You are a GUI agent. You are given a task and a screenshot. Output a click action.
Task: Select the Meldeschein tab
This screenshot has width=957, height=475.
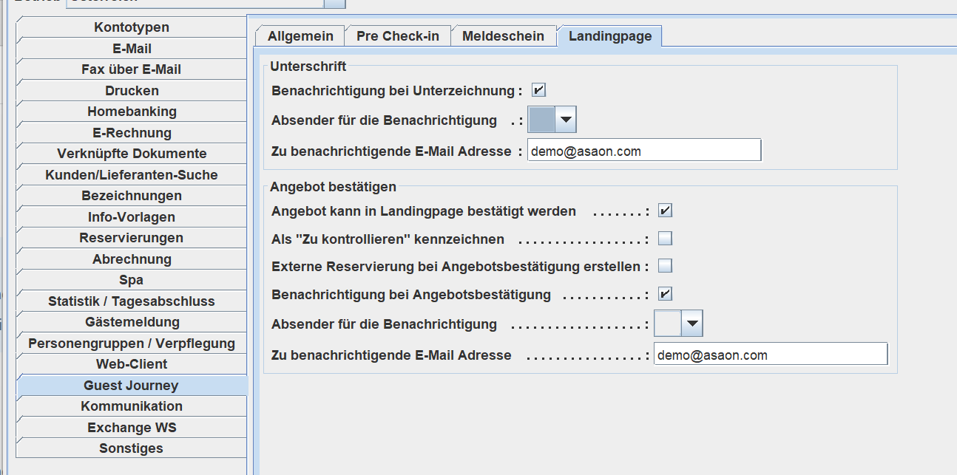tap(503, 36)
